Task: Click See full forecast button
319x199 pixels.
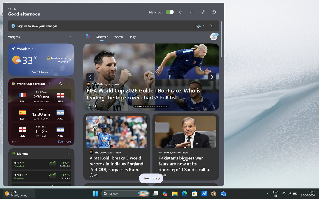Action: tap(41, 72)
